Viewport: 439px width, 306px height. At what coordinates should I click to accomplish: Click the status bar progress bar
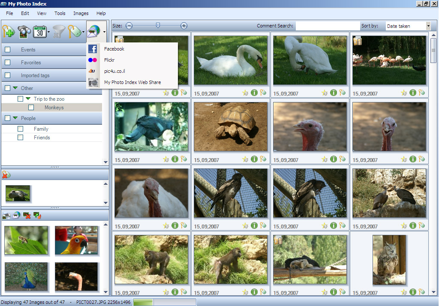[165, 302]
